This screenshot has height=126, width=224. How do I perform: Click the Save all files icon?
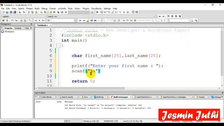15,12
